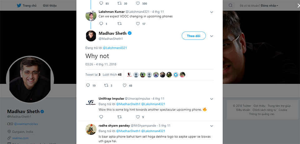
Task: View the Lượt thích 48 likes list
Action: click(112, 75)
